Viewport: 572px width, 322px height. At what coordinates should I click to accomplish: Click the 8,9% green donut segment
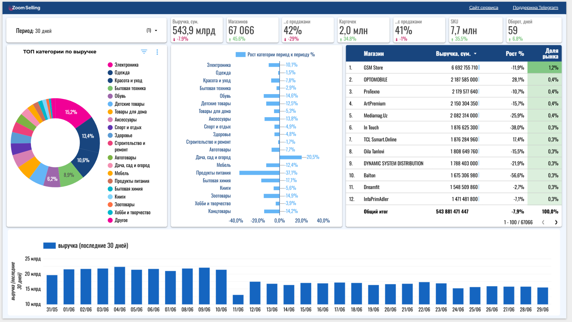point(70,175)
